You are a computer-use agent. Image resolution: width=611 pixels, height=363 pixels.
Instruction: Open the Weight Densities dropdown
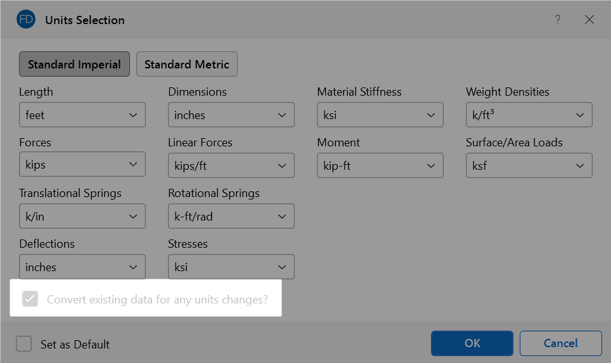point(529,115)
